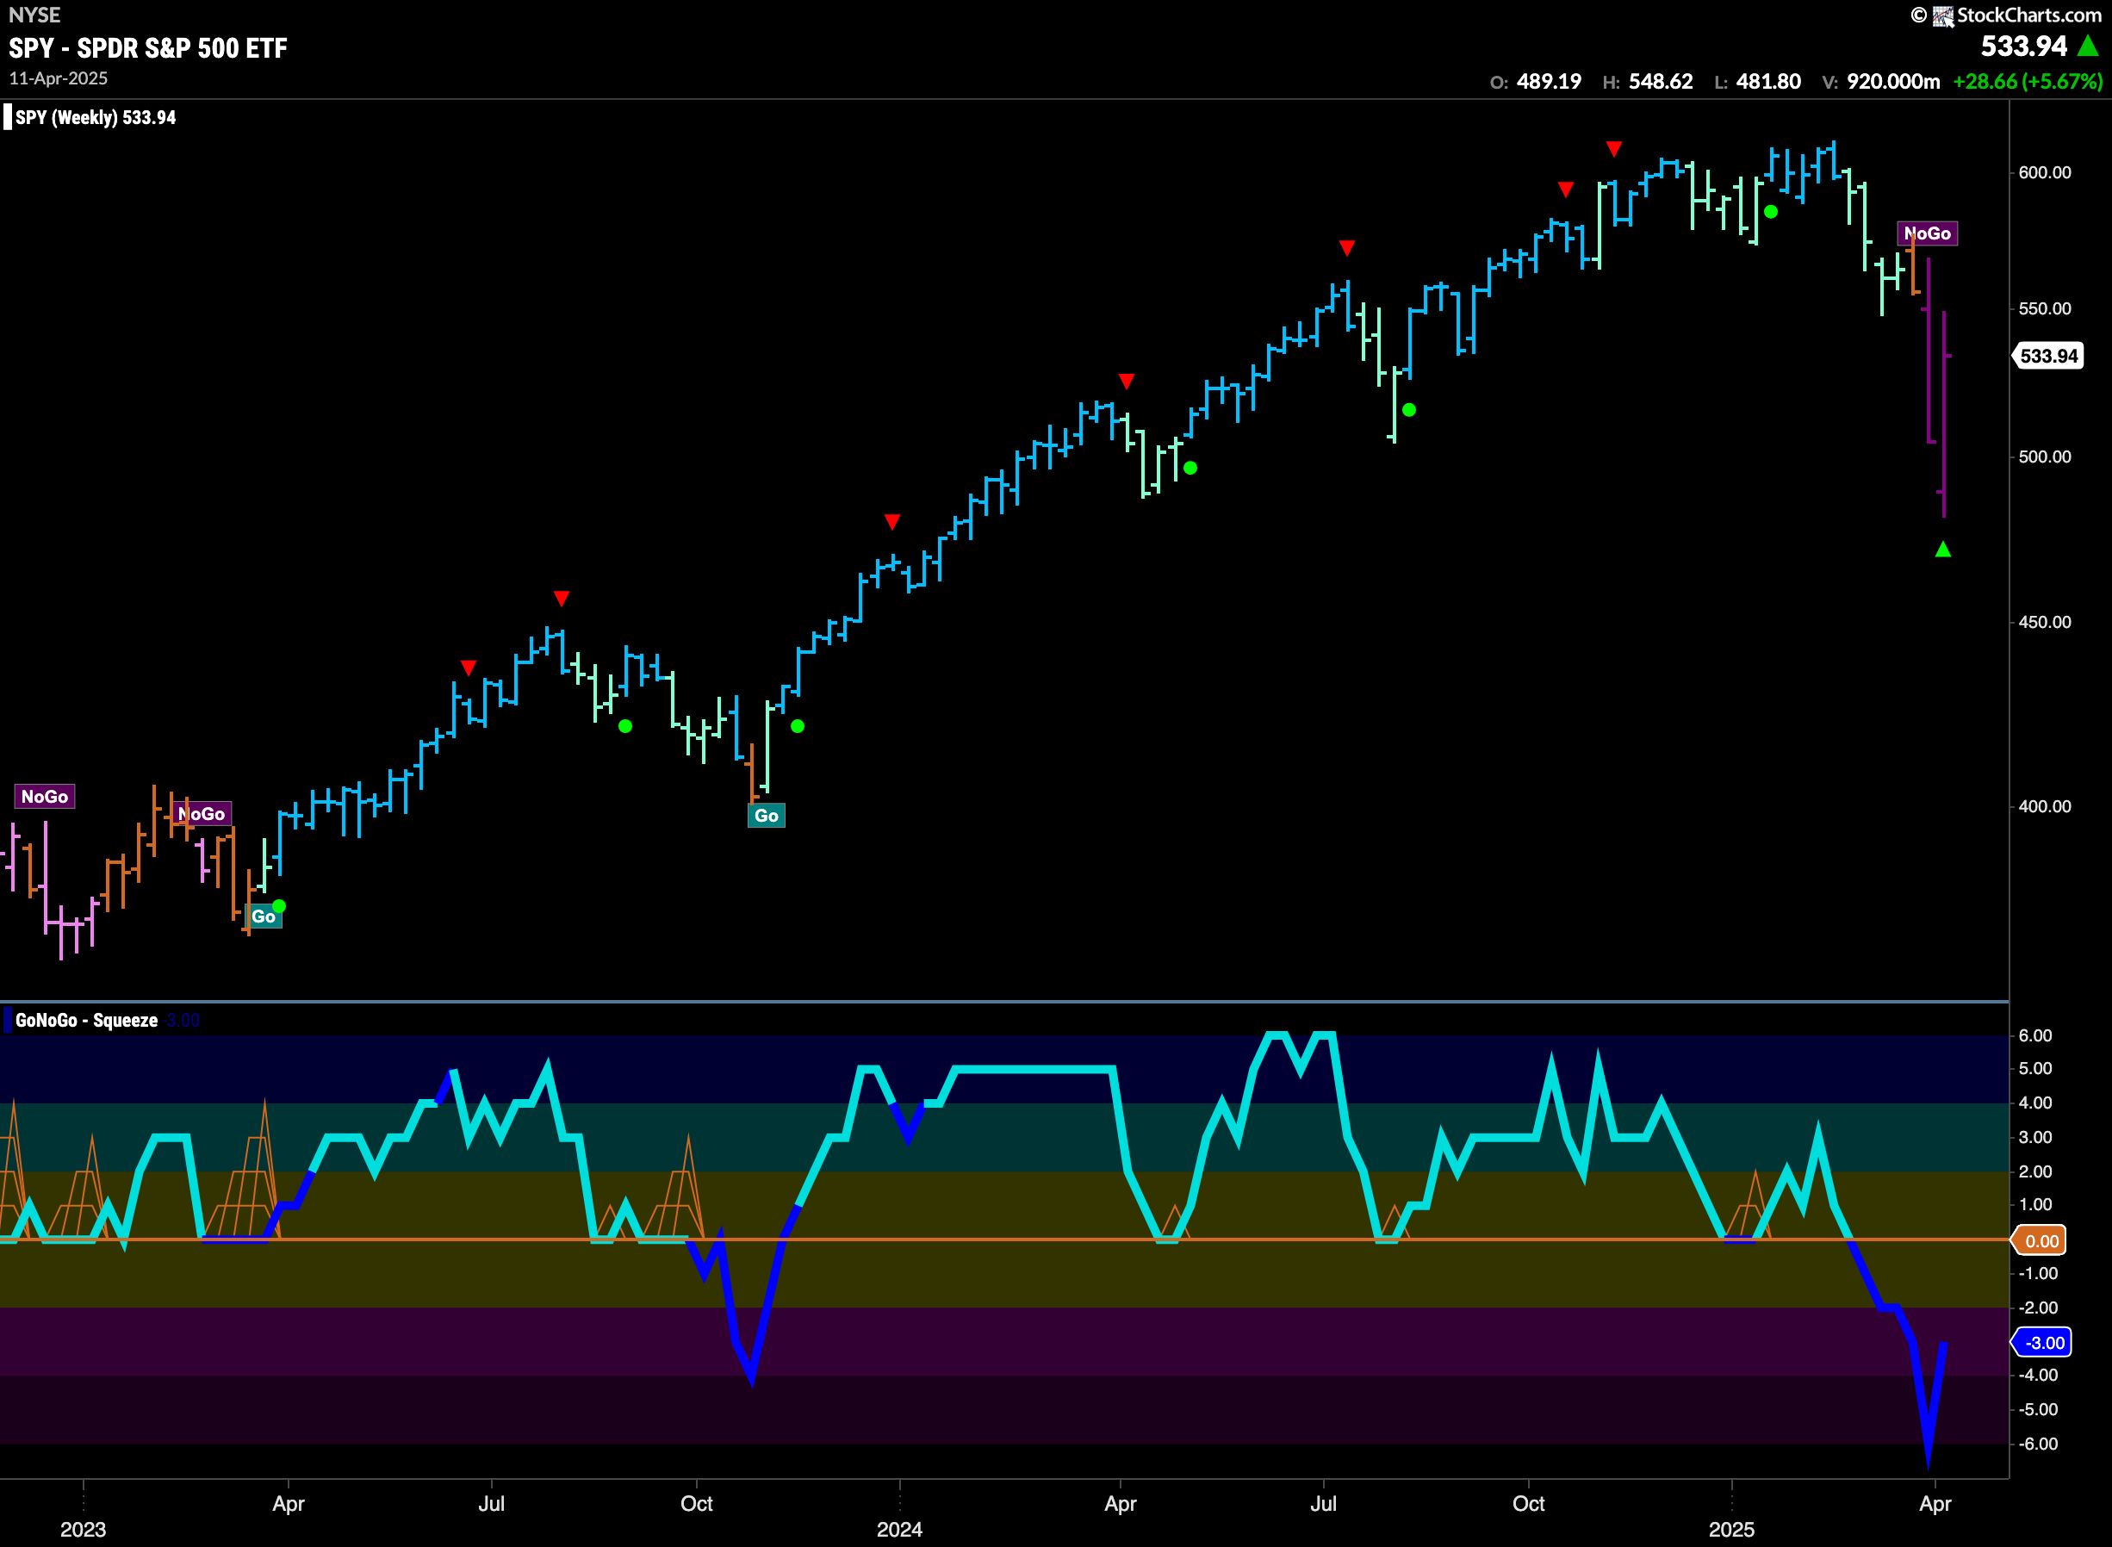Click the green dot in January 2025 near 590
Image resolution: width=2112 pixels, height=1547 pixels.
tap(1771, 212)
